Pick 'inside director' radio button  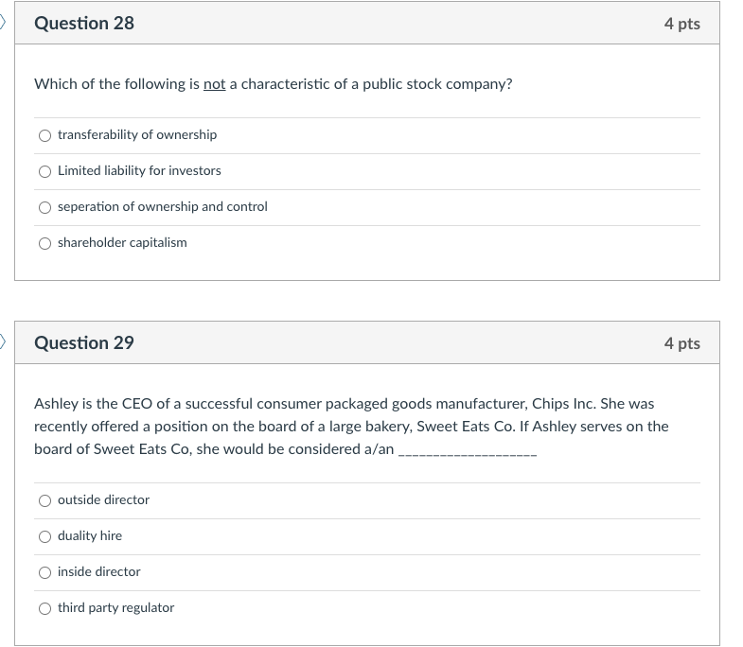pos(44,572)
